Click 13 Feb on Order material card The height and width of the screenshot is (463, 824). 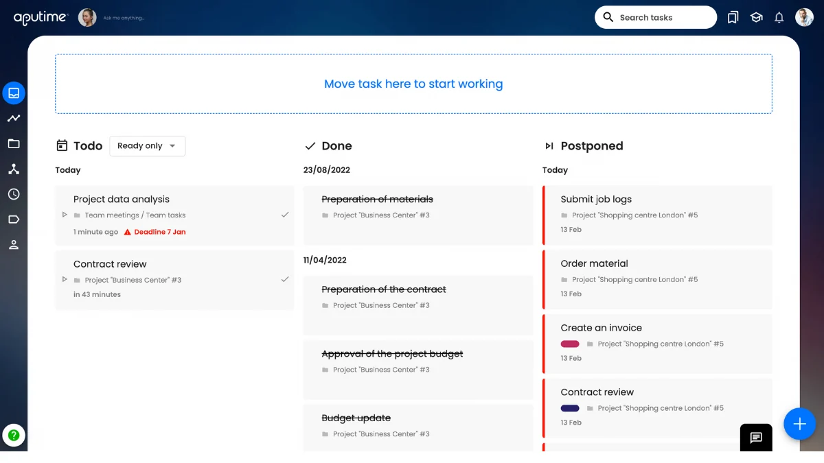pyautogui.click(x=571, y=294)
